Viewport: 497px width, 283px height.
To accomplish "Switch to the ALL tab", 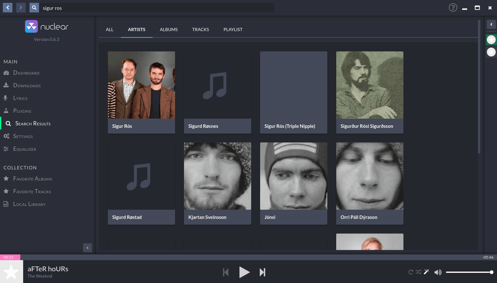I will pos(110,30).
